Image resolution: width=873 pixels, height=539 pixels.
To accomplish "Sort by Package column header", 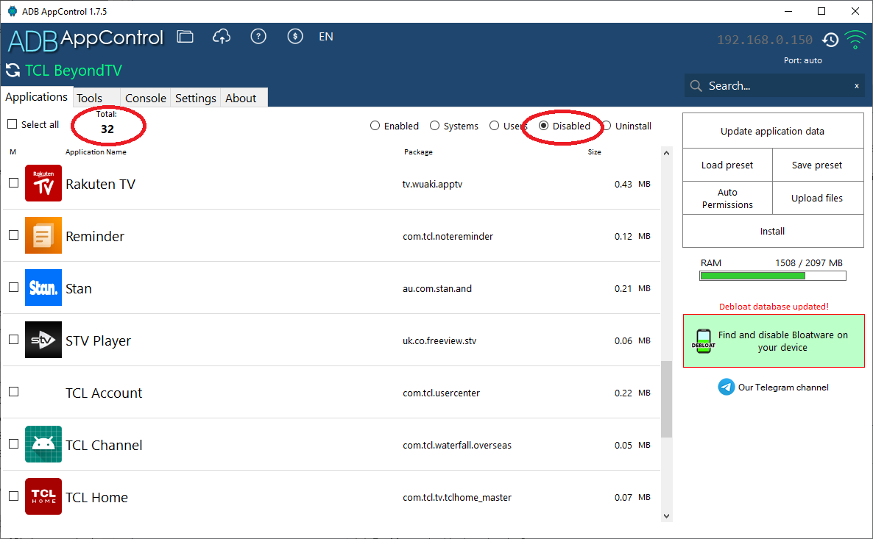I will point(418,152).
